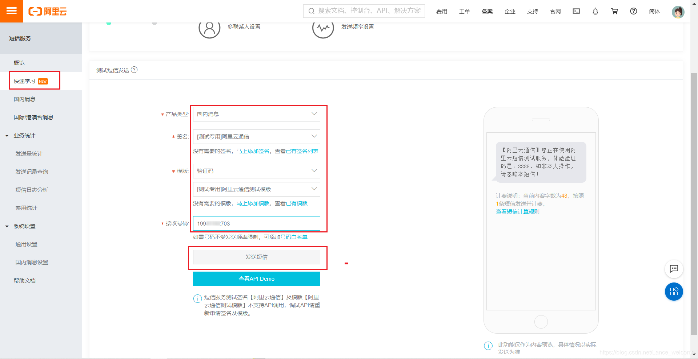Click the 查看短信计算规则 link
698x359 pixels.
518,212
